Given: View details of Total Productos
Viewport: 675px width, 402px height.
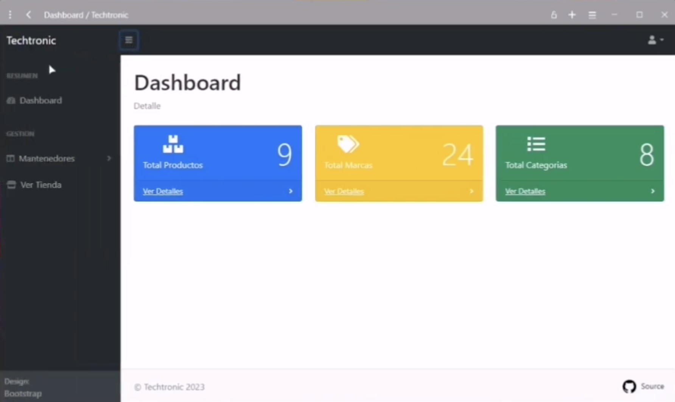Looking at the screenshot, I should (163, 192).
